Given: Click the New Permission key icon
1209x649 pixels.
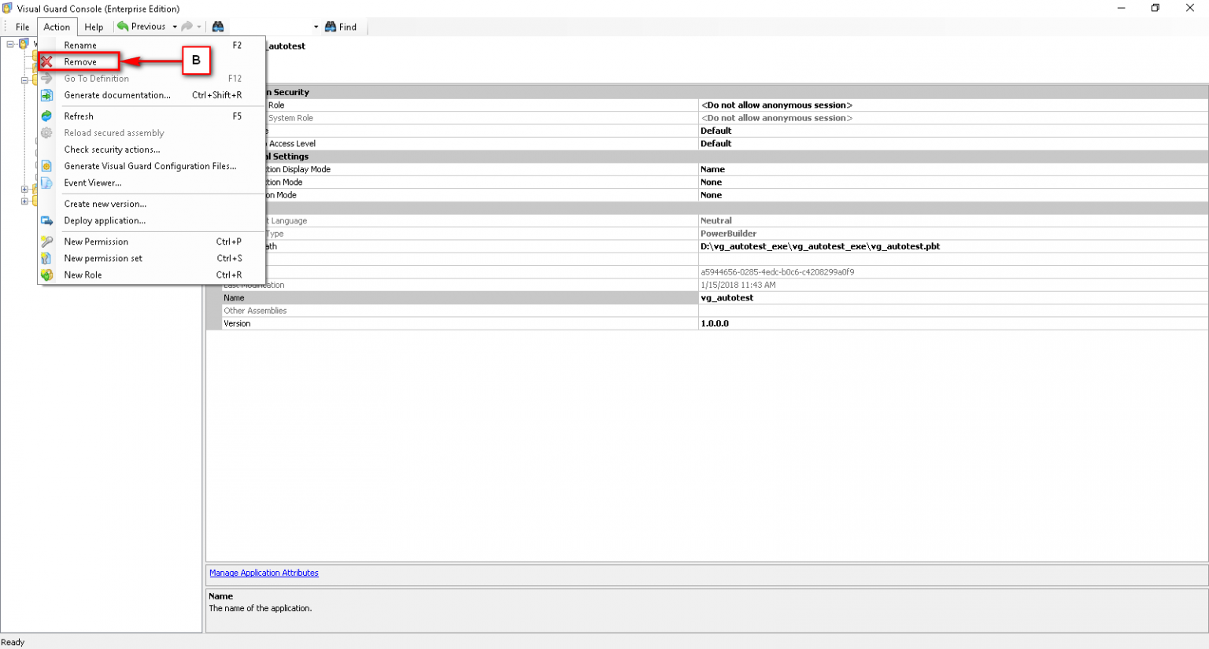Looking at the screenshot, I should [x=46, y=242].
